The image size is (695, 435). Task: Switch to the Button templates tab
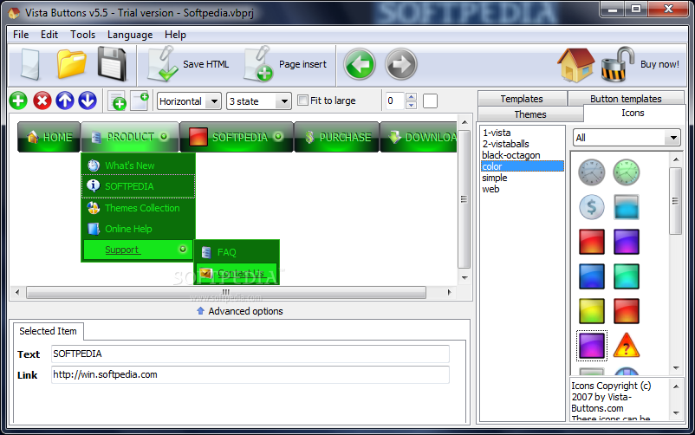[626, 99]
